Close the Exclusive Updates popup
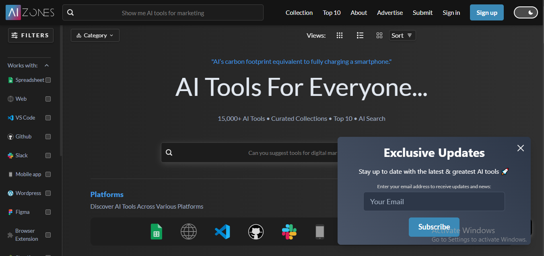Image resolution: width=544 pixels, height=256 pixels. tap(521, 148)
